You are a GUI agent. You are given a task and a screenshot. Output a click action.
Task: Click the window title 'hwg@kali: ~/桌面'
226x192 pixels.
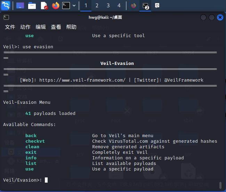pyautogui.click(x=105, y=17)
